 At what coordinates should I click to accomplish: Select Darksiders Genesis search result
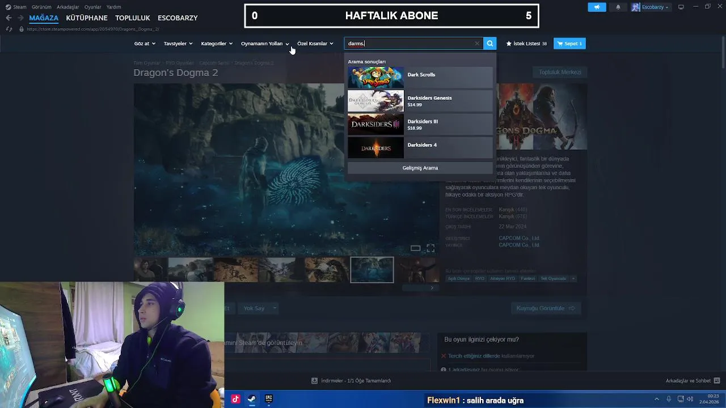(420, 101)
